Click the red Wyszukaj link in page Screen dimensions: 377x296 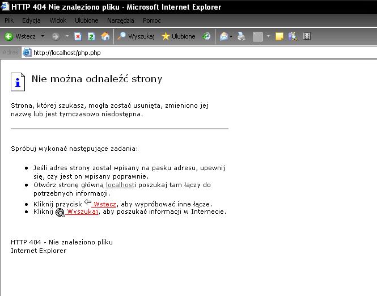[x=82, y=212]
